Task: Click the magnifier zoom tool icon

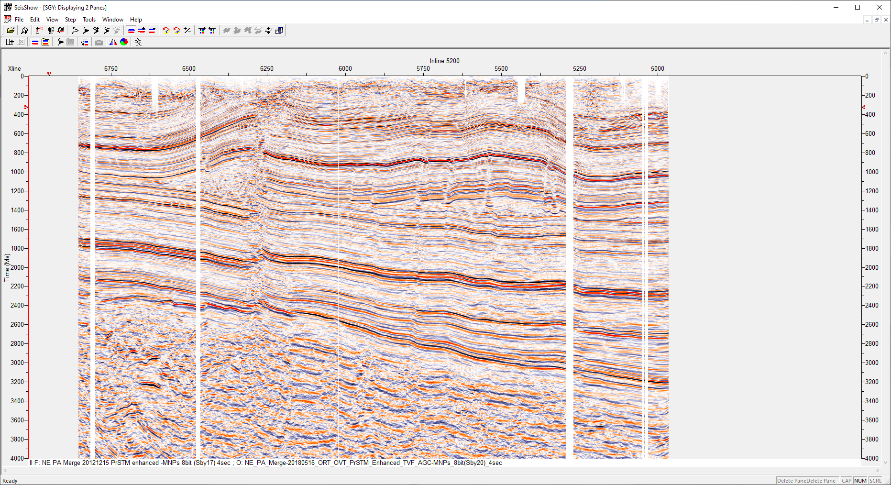Action: point(24,30)
